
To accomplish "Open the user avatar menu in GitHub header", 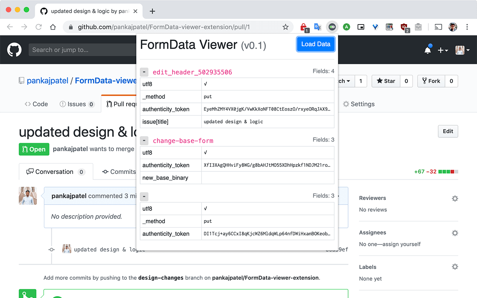I will pos(462,50).
